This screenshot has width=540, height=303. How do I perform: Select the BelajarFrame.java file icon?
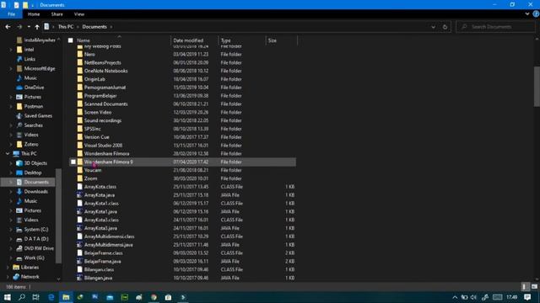pos(80,261)
